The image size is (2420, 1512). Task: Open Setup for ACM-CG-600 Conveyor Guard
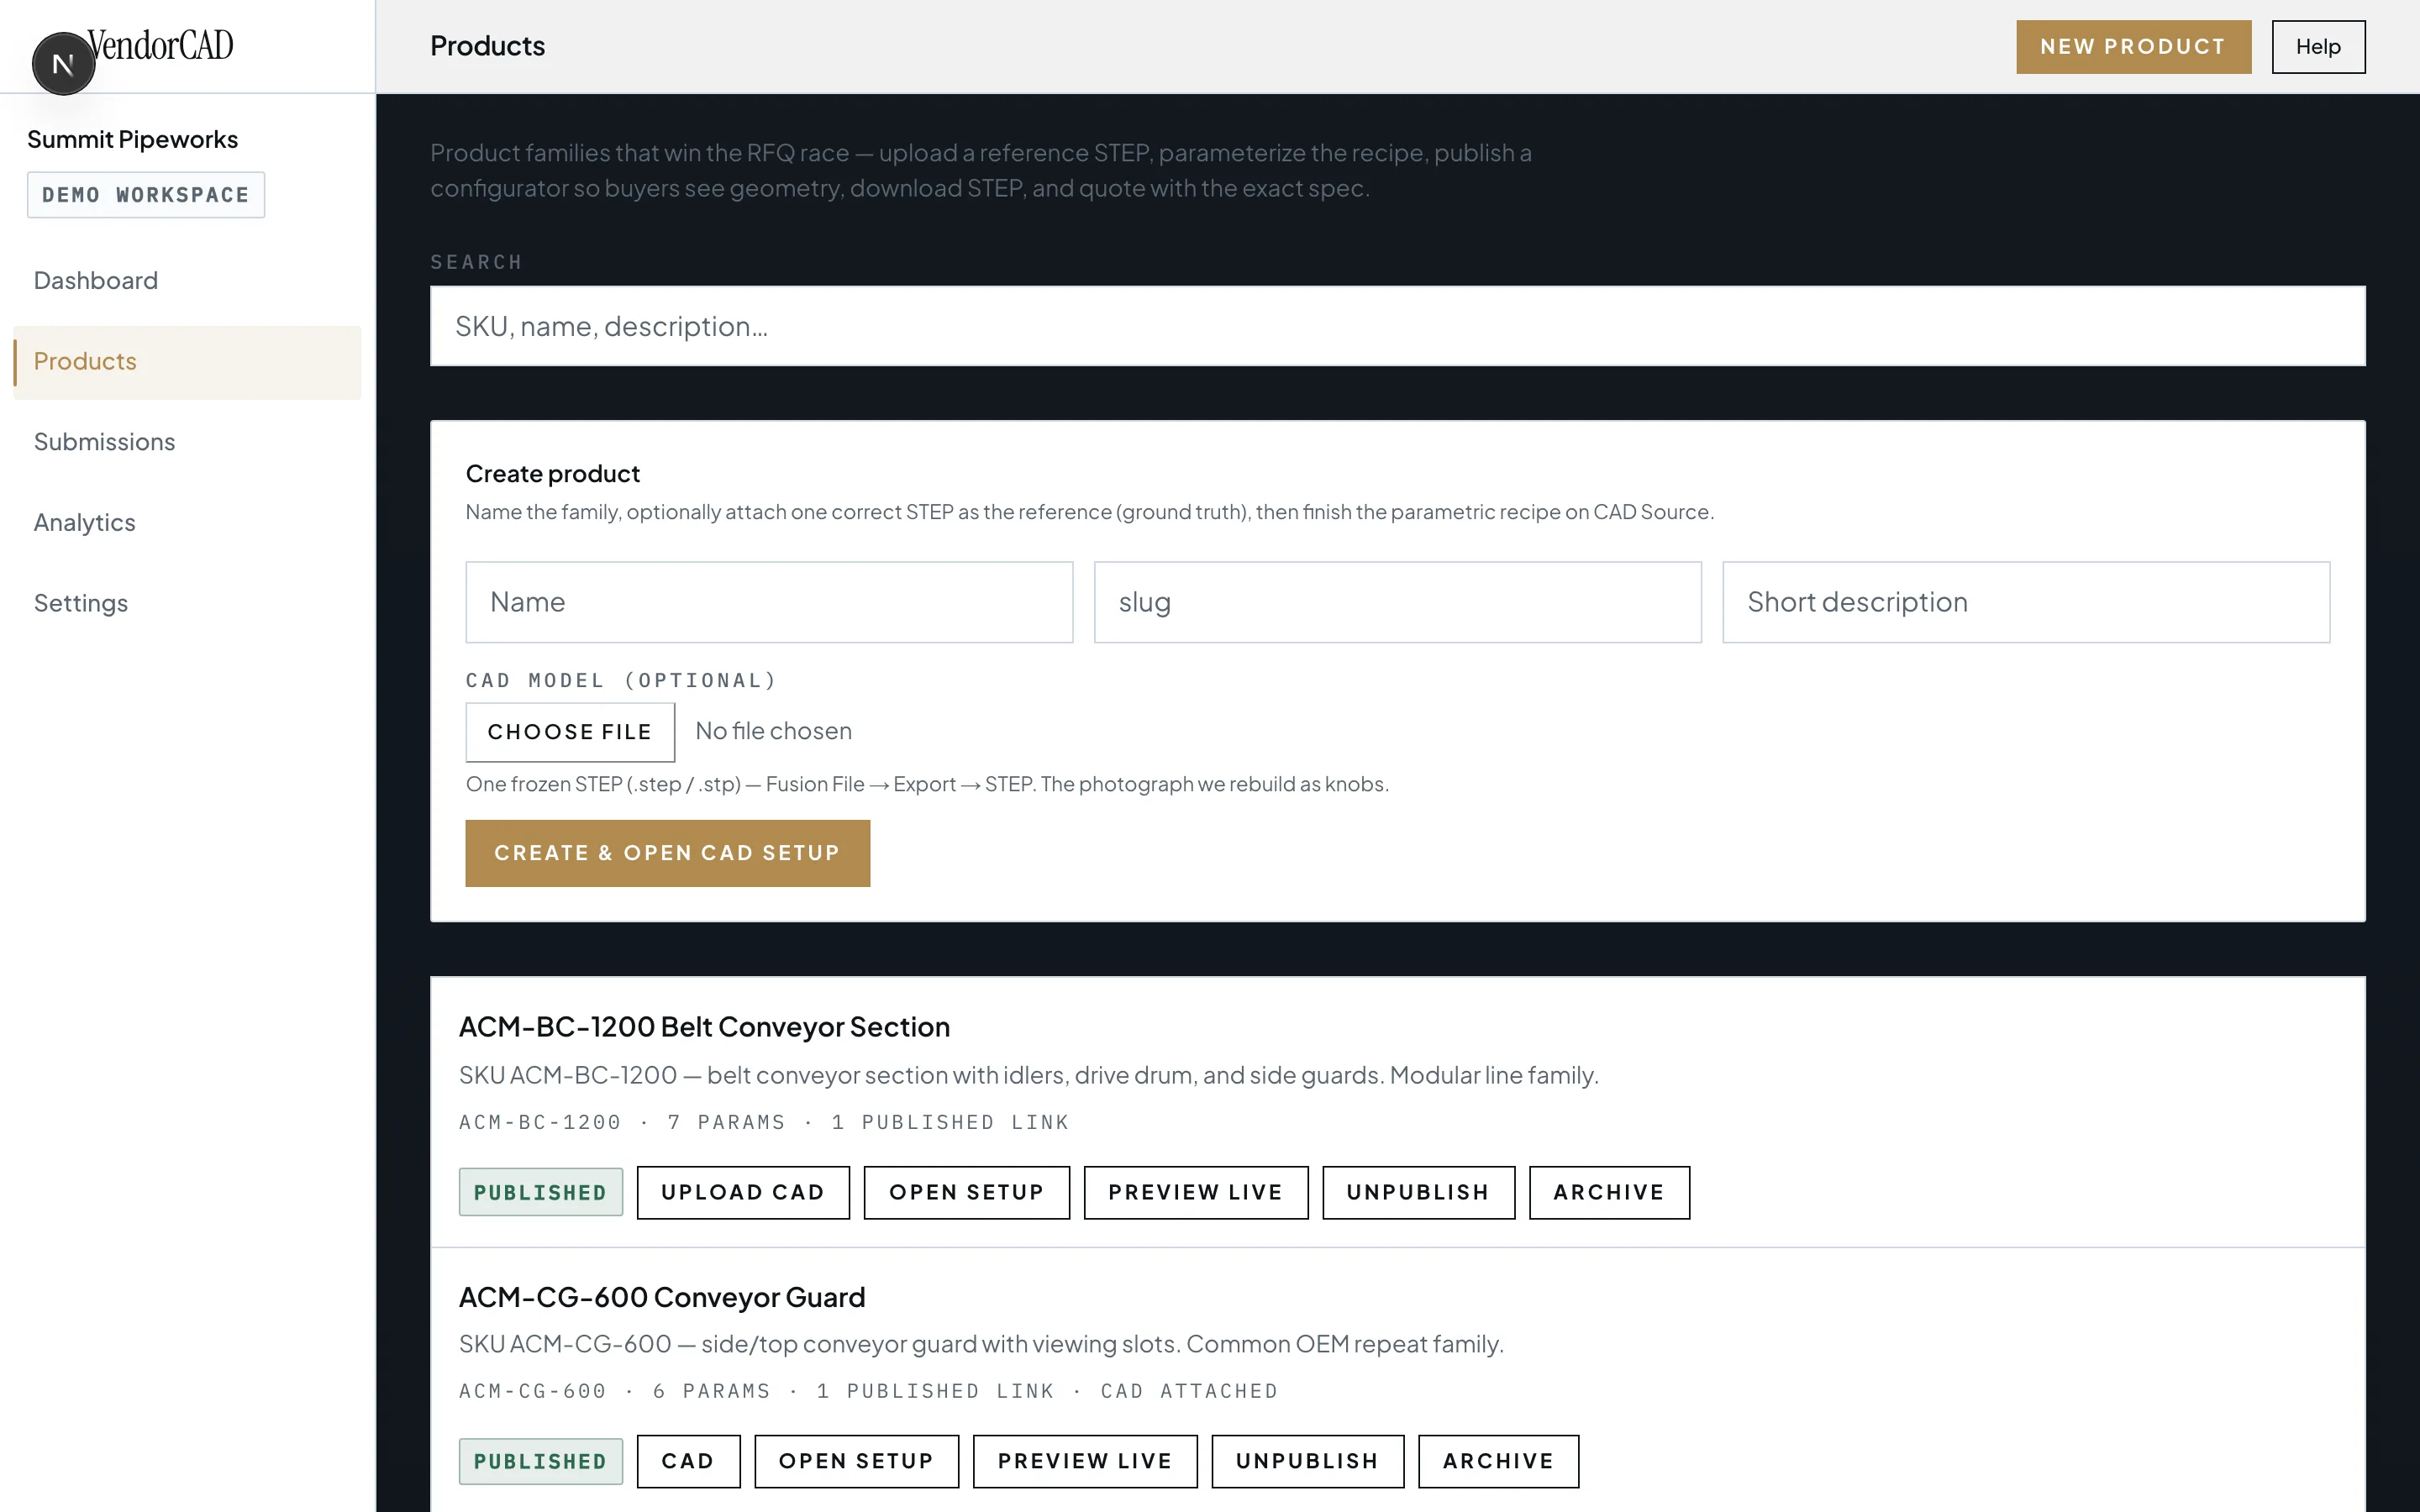click(x=856, y=1461)
